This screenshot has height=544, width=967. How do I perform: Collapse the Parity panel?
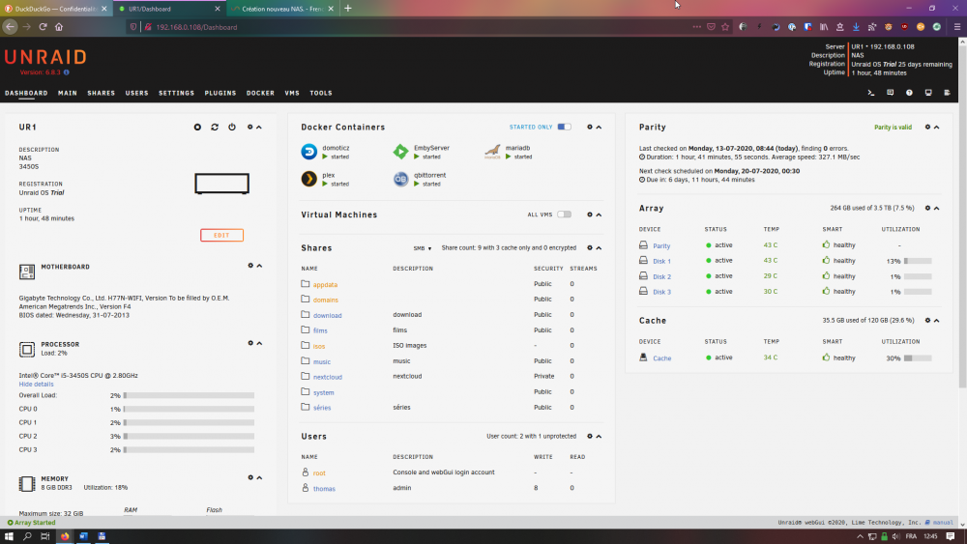tap(937, 128)
